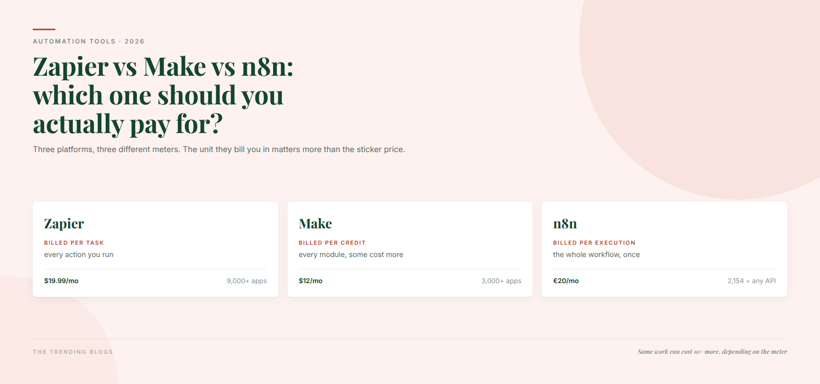Open the Make card title

tap(315, 224)
